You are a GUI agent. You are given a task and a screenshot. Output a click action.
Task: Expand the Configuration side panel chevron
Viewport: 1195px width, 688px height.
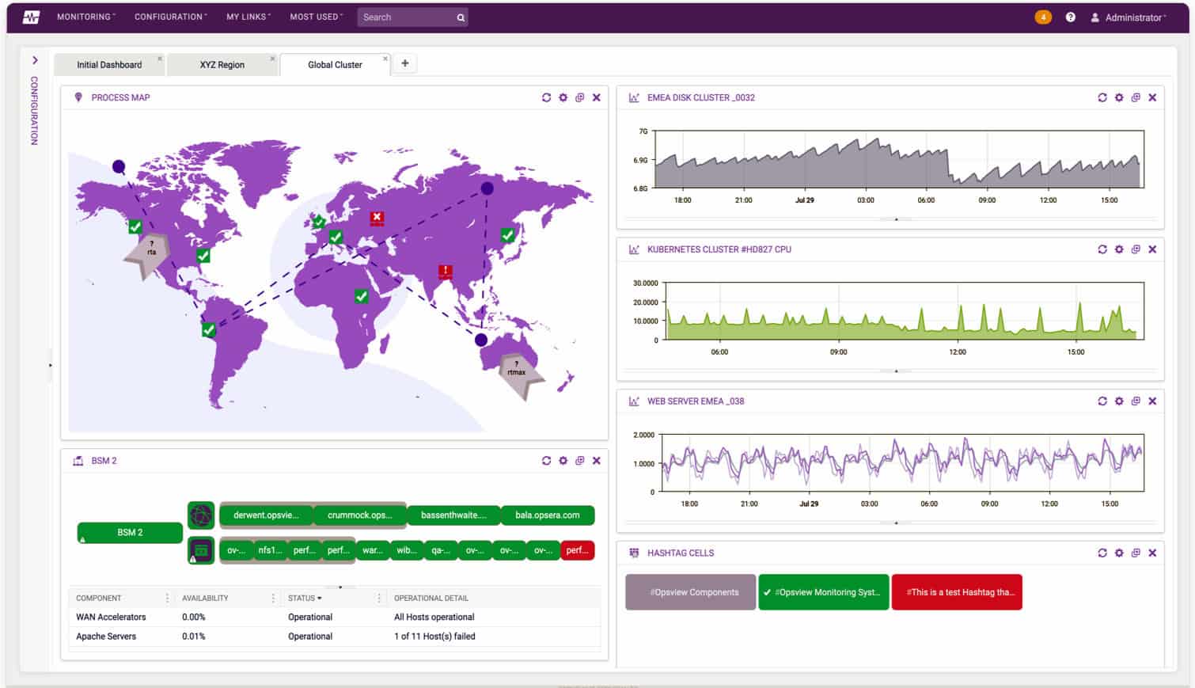35,60
